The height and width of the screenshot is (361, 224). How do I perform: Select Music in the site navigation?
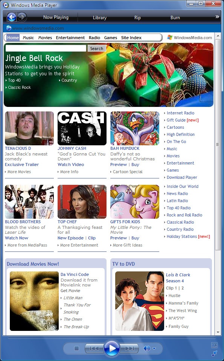tap(28, 38)
